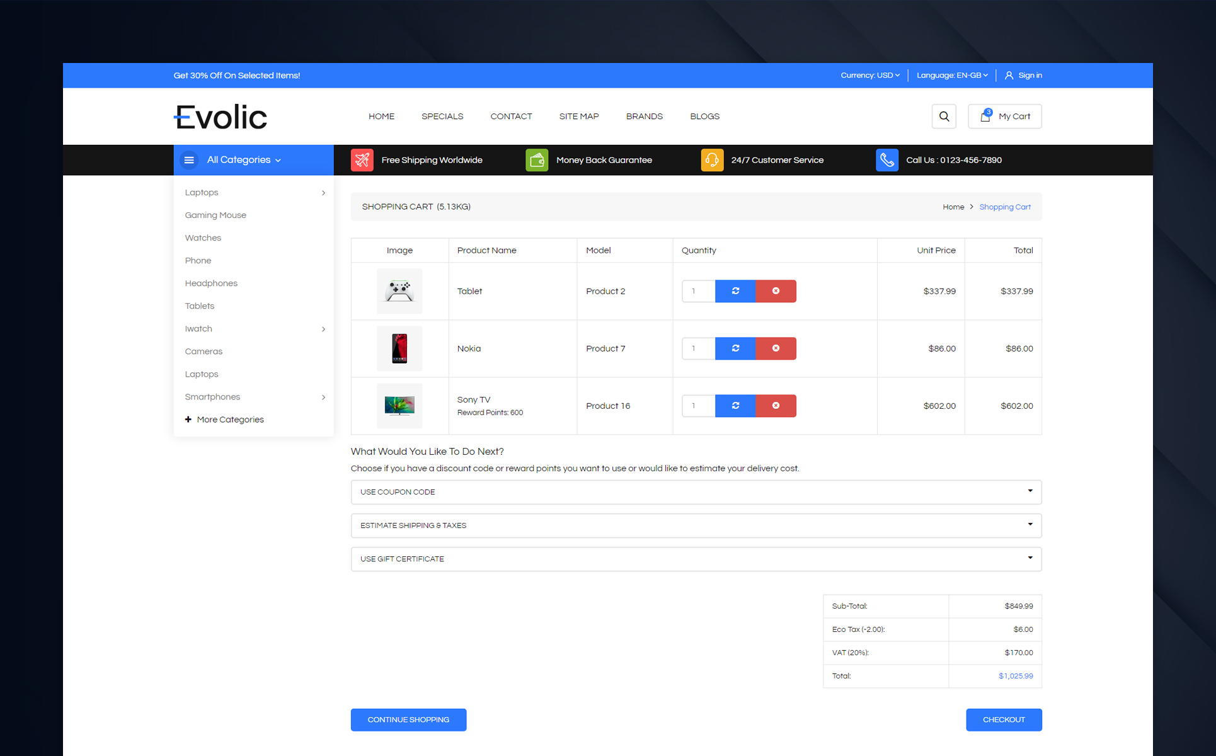The height and width of the screenshot is (756, 1216).
Task: Click 'Reward Points: 600' text
Action: pyautogui.click(x=490, y=413)
